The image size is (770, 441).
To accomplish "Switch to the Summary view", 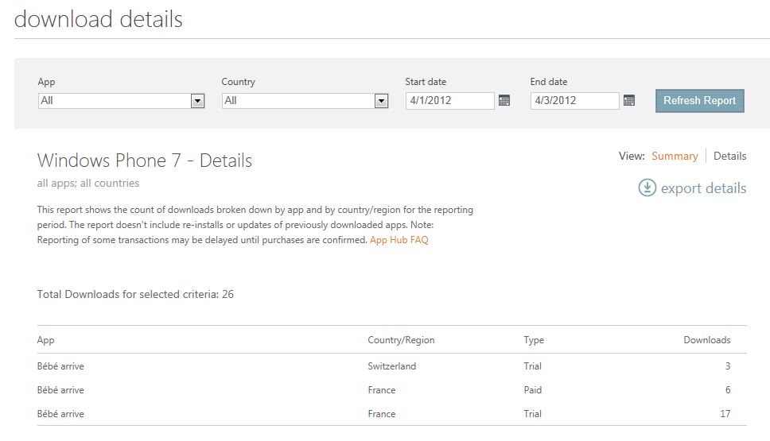I will pyautogui.click(x=675, y=157).
